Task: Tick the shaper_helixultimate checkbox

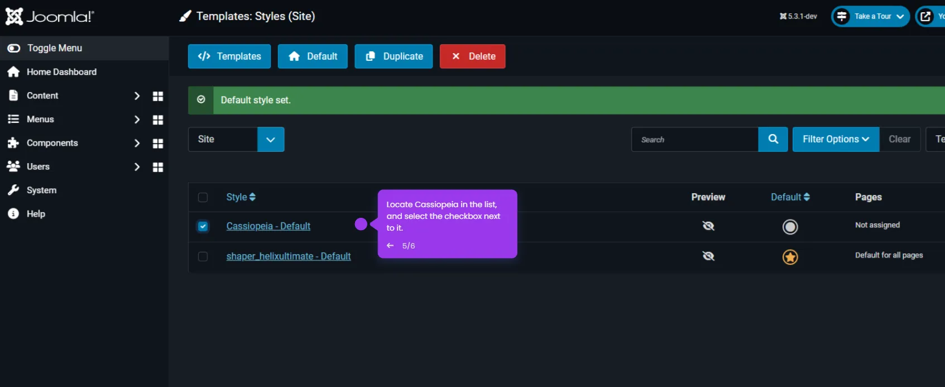Action: click(x=203, y=257)
